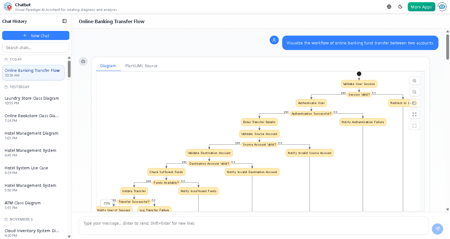Send the message with the paper plane icon
The width and height of the screenshot is (450, 239).
tap(437, 229)
